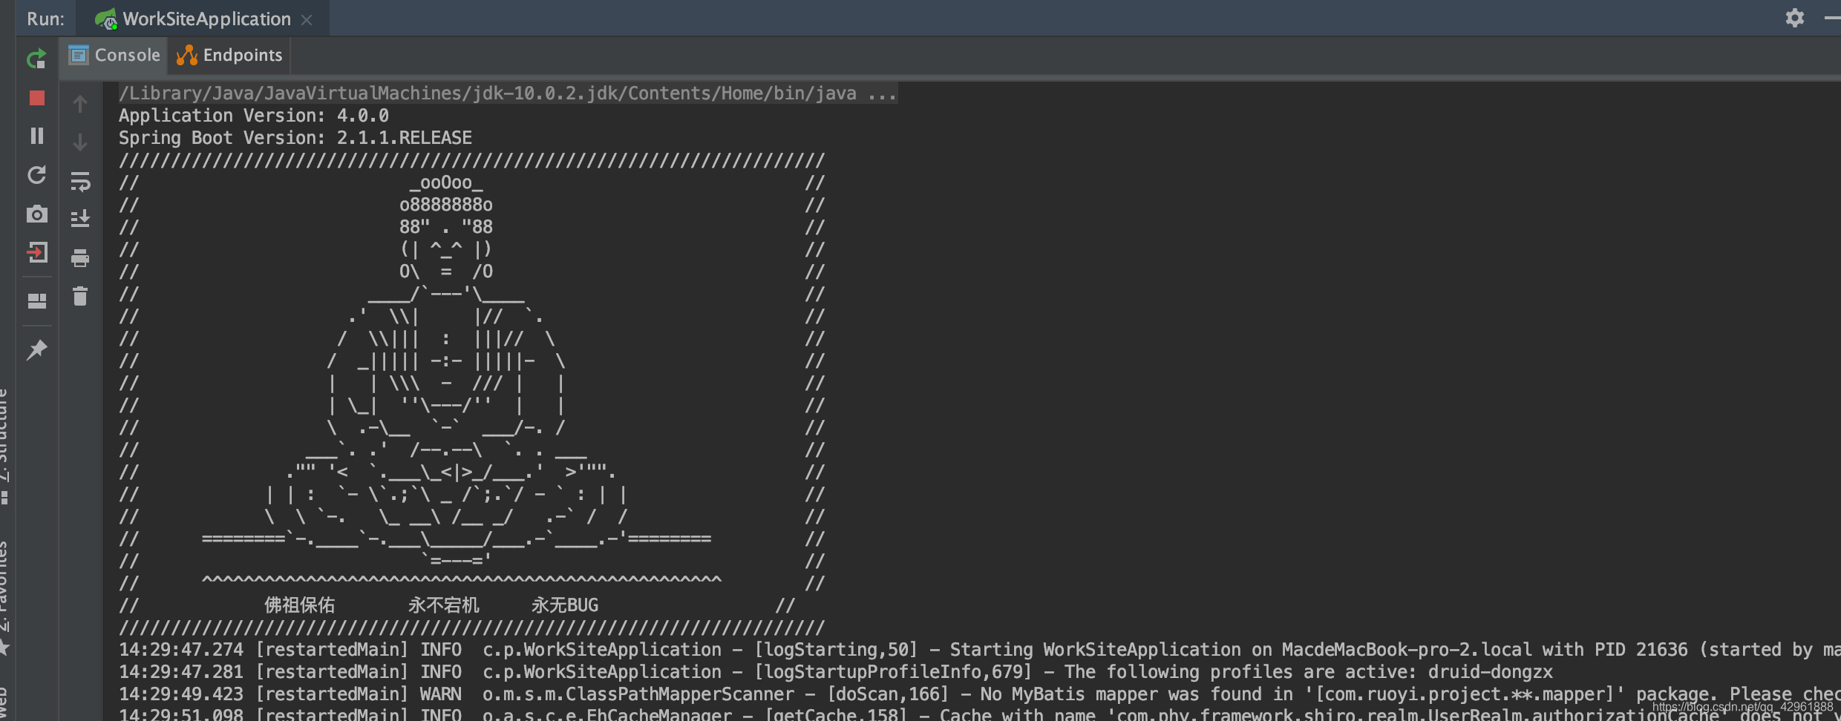Clear all console output with the trash icon
This screenshot has width=1841, height=721.
(80, 297)
